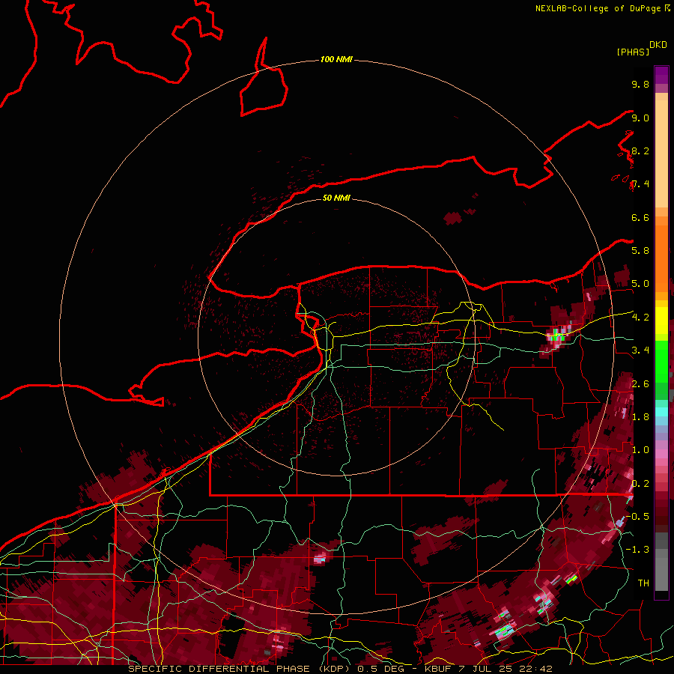674x674 pixels.
Task: Click the DKD label above the color scale
Action: [658, 45]
